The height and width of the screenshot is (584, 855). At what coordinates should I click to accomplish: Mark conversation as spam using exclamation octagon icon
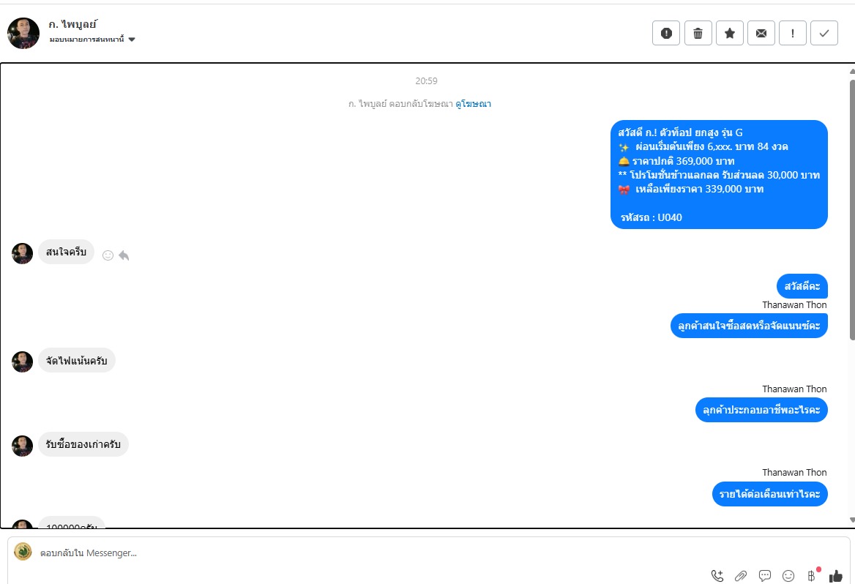666,33
